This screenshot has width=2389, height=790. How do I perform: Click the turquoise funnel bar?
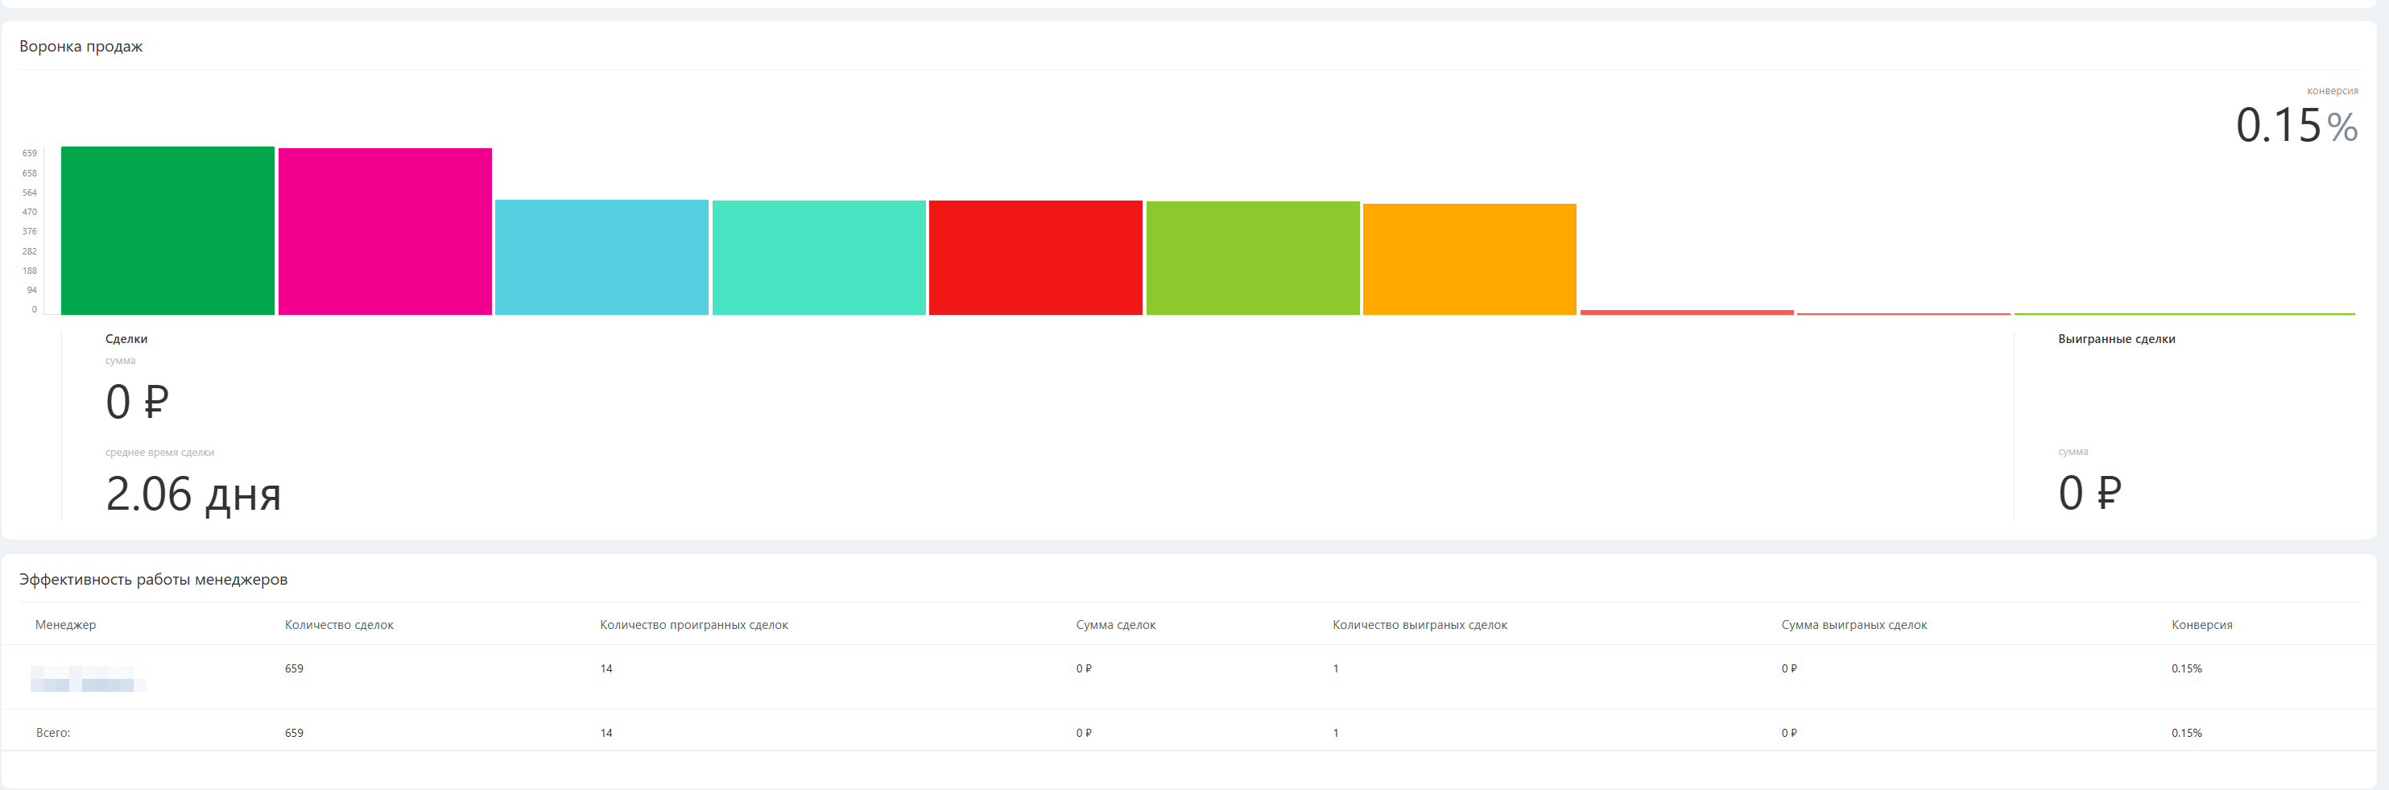(819, 257)
